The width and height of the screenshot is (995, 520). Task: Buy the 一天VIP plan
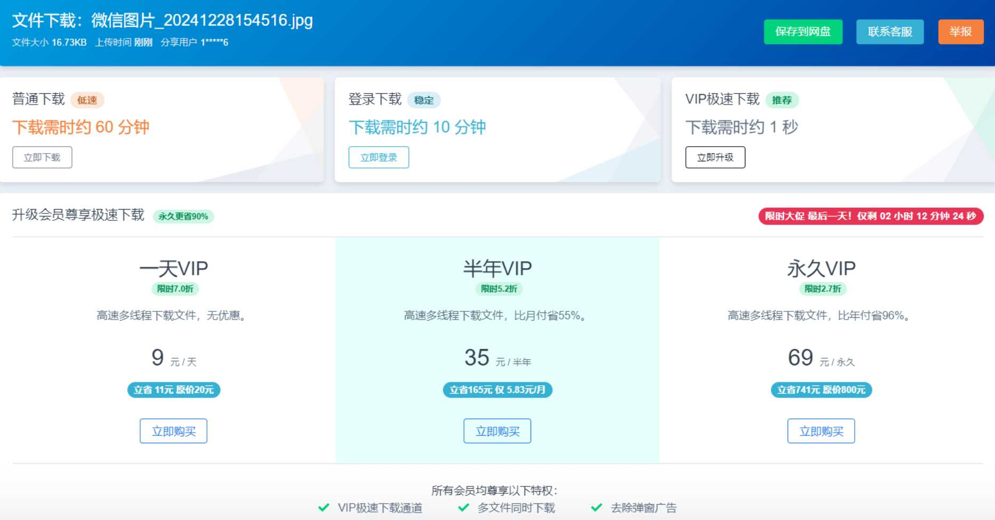[x=173, y=431]
